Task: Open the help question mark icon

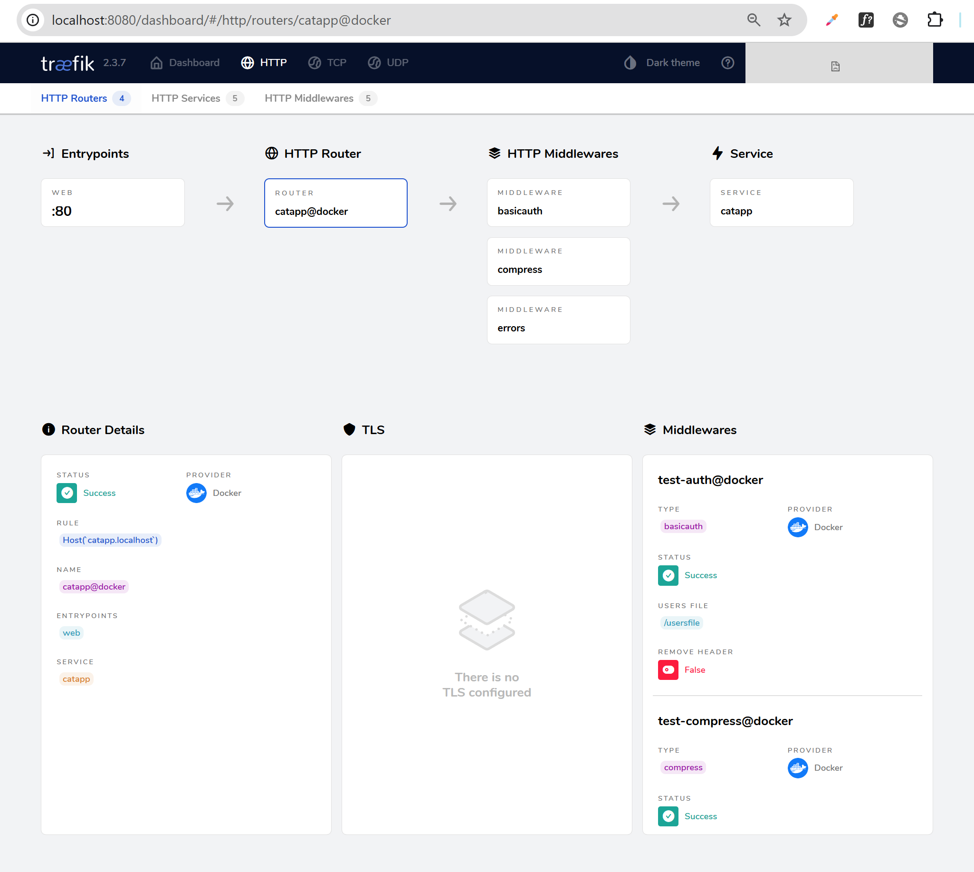Action: [727, 63]
